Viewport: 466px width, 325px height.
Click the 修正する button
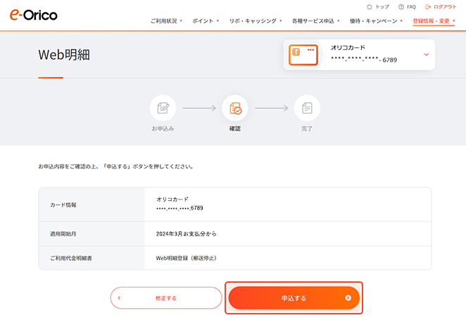pos(166,298)
